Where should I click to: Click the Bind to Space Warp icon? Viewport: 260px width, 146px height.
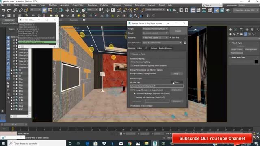pyautogui.click(x=26, y=10)
